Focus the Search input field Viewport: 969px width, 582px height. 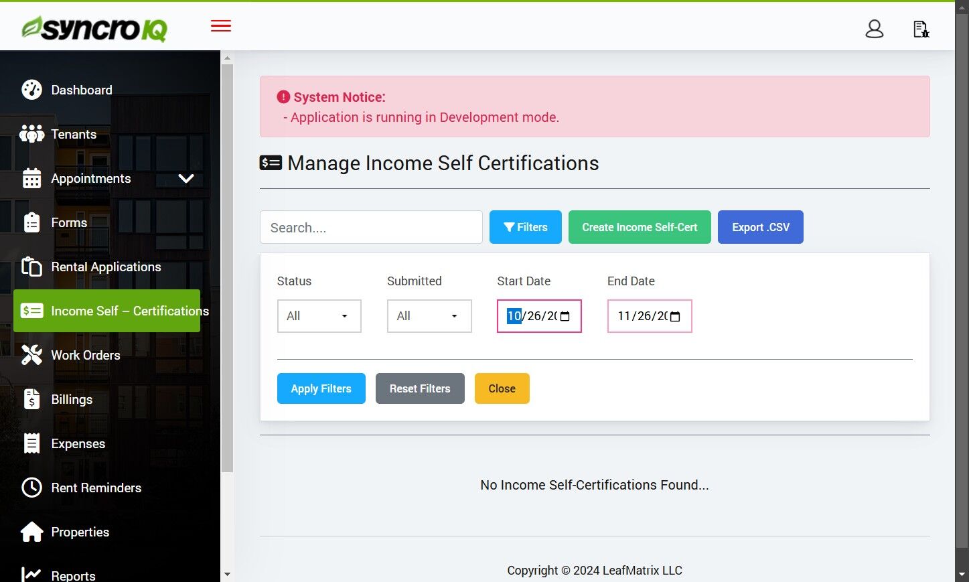(371, 227)
